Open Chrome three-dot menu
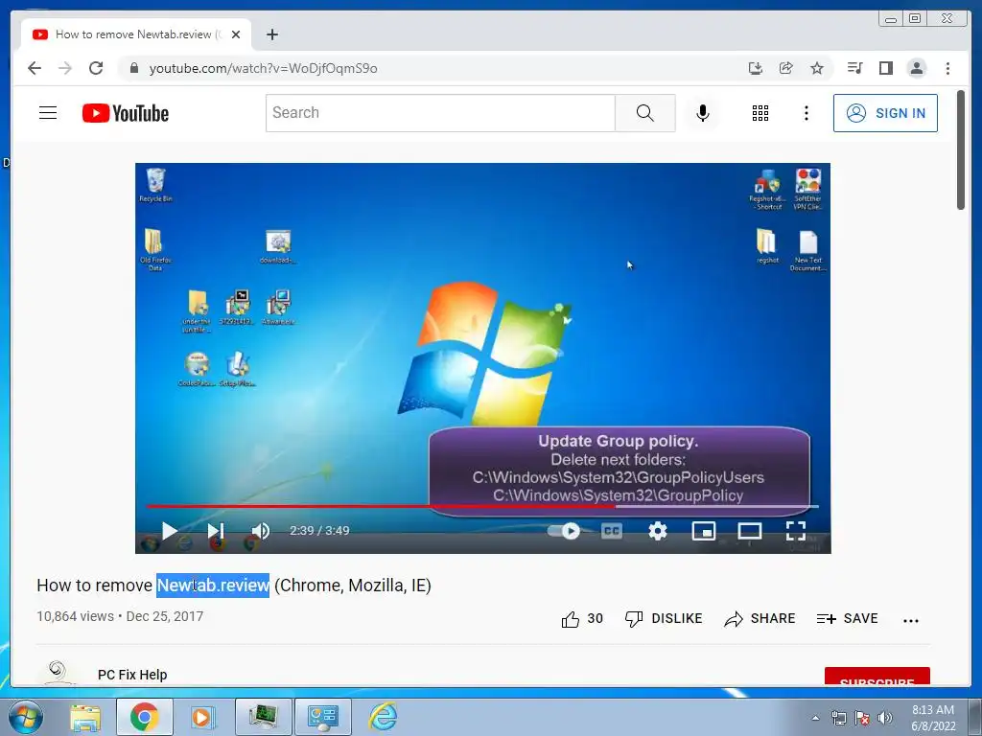The image size is (982, 736). pyautogui.click(x=947, y=68)
